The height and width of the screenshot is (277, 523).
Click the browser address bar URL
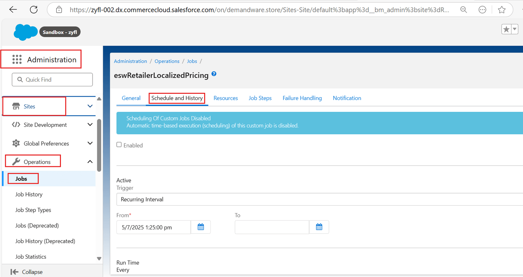259,10
